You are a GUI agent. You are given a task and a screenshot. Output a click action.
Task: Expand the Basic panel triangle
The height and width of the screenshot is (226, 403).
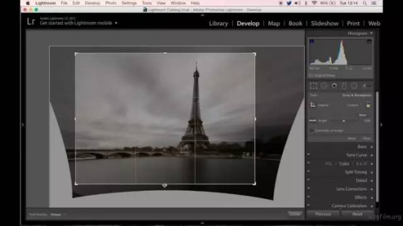tap(372, 147)
